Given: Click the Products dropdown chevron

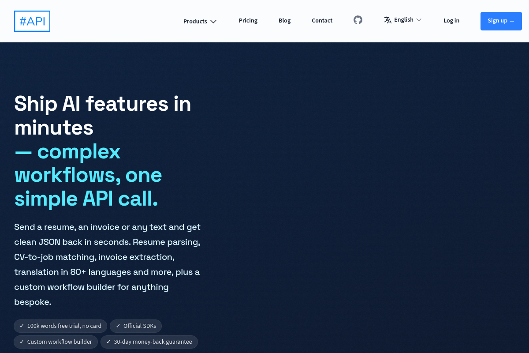Looking at the screenshot, I should tap(213, 21).
